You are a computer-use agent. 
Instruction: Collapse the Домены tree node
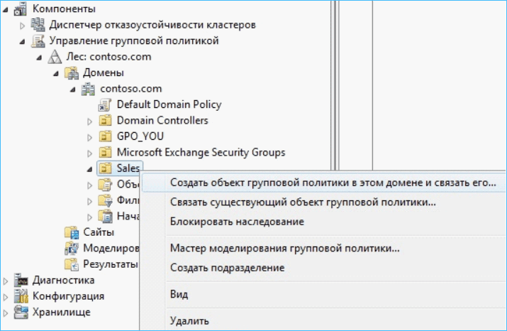(56, 73)
